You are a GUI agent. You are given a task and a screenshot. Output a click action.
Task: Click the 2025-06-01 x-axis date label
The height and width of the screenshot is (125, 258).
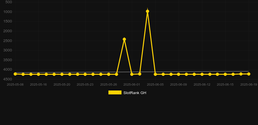pos(132,85)
